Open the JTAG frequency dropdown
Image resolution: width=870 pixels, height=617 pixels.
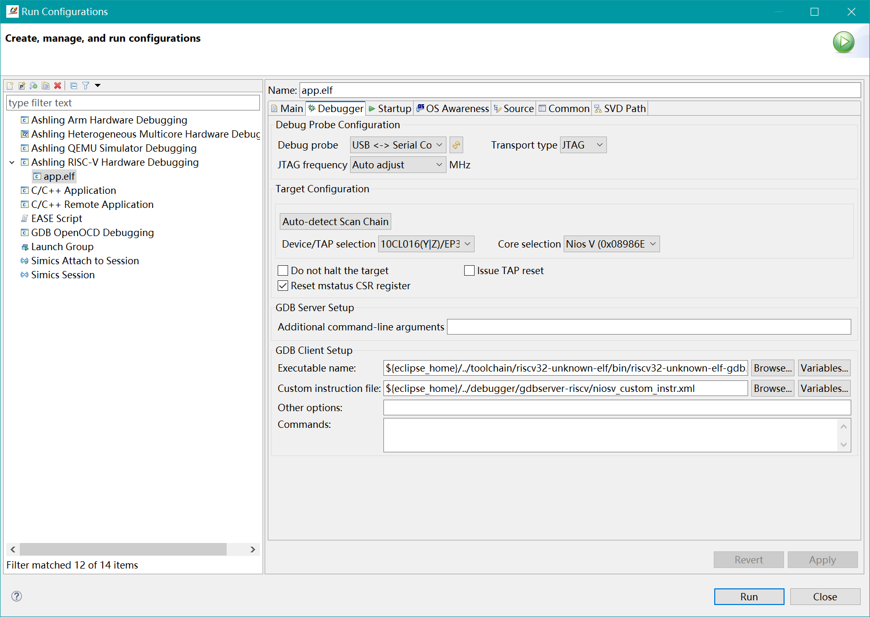pyautogui.click(x=398, y=165)
